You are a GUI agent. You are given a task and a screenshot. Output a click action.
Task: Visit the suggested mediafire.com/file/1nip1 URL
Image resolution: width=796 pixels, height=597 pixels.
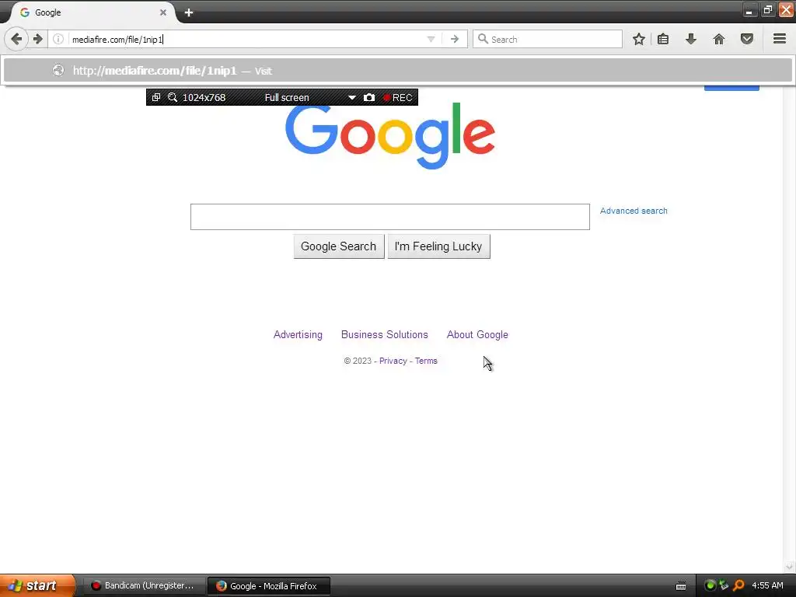point(398,71)
